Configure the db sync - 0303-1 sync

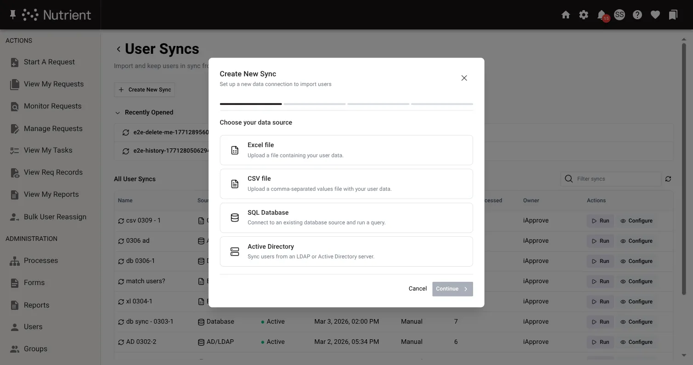(637, 322)
